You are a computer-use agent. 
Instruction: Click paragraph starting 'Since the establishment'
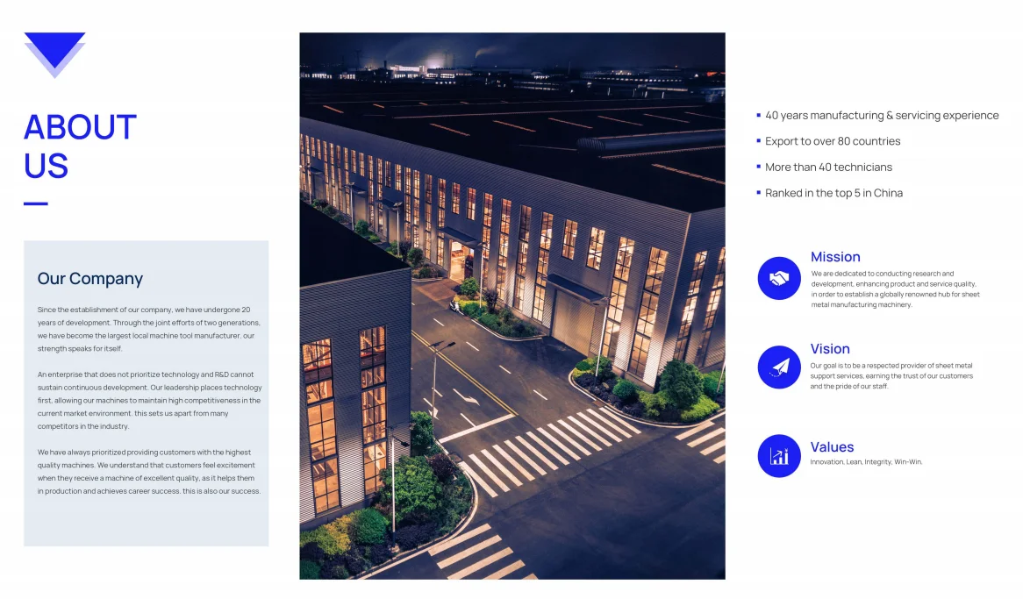coord(149,329)
